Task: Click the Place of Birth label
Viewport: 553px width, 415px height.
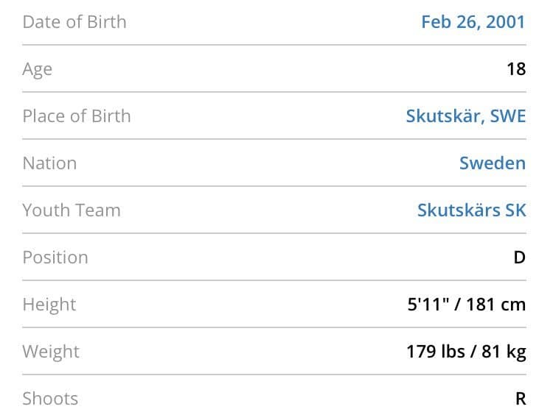Action: point(77,116)
